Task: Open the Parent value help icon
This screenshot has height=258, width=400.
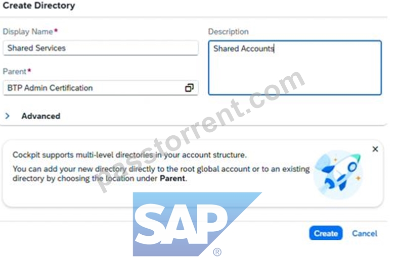Action: tap(189, 88)
